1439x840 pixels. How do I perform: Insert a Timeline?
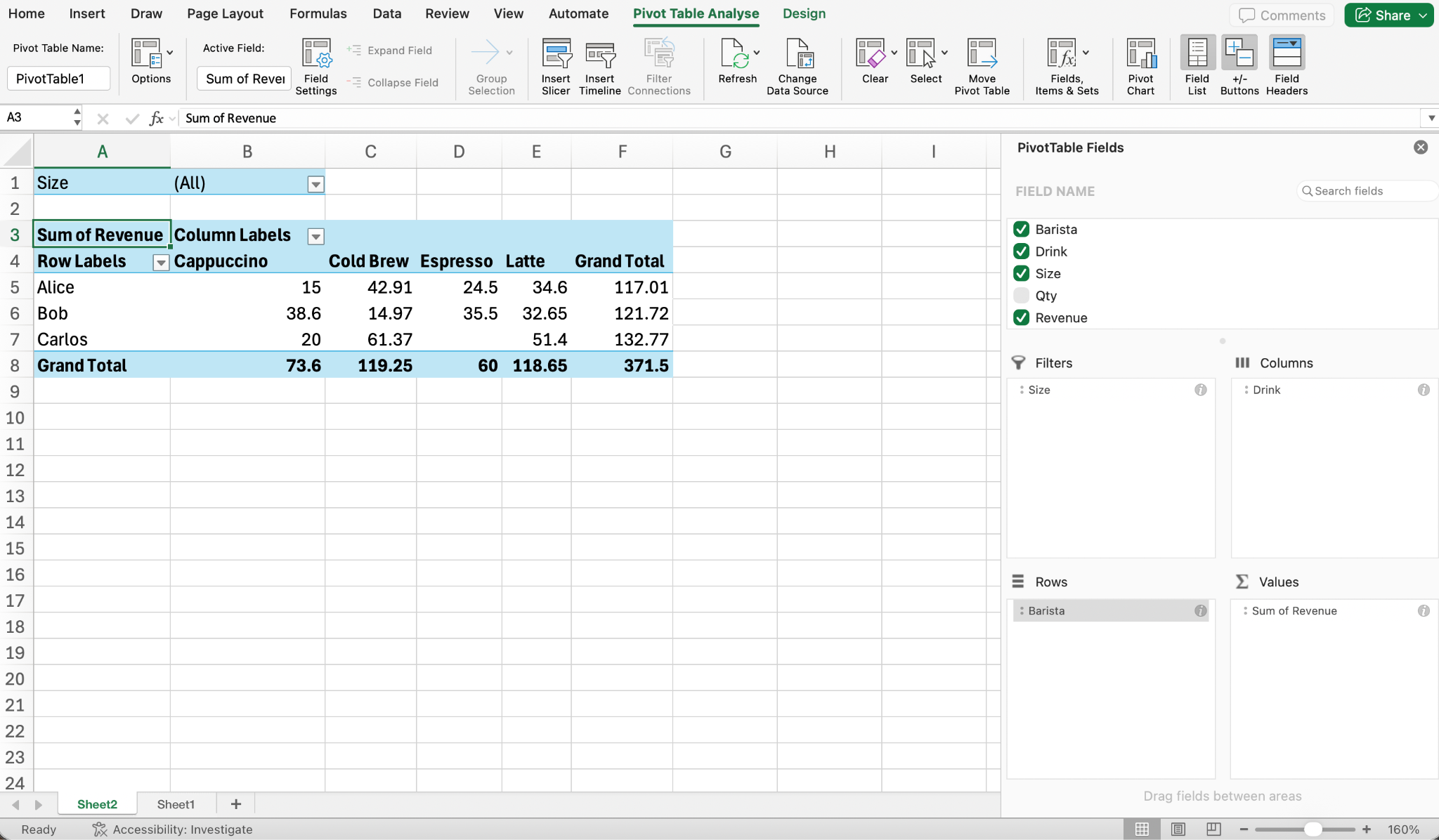[600, 67]
